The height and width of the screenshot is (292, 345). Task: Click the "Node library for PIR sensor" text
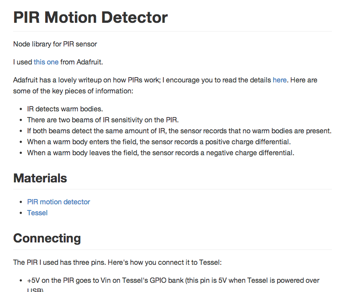[55, 44]
